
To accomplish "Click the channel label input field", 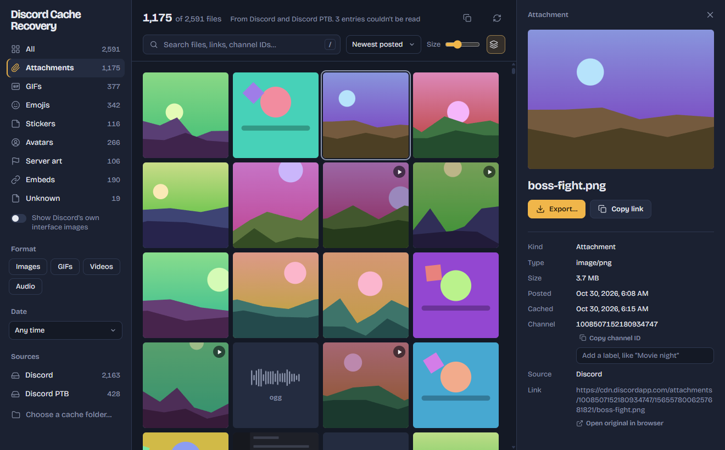I will pos(645,356).
